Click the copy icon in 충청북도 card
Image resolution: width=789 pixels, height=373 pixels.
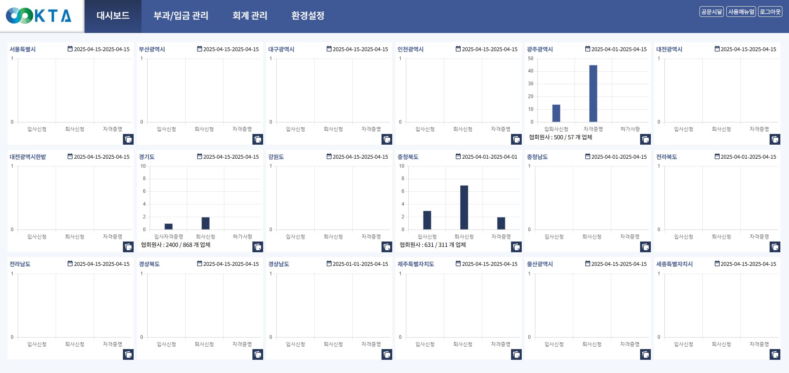click(516, 247)
